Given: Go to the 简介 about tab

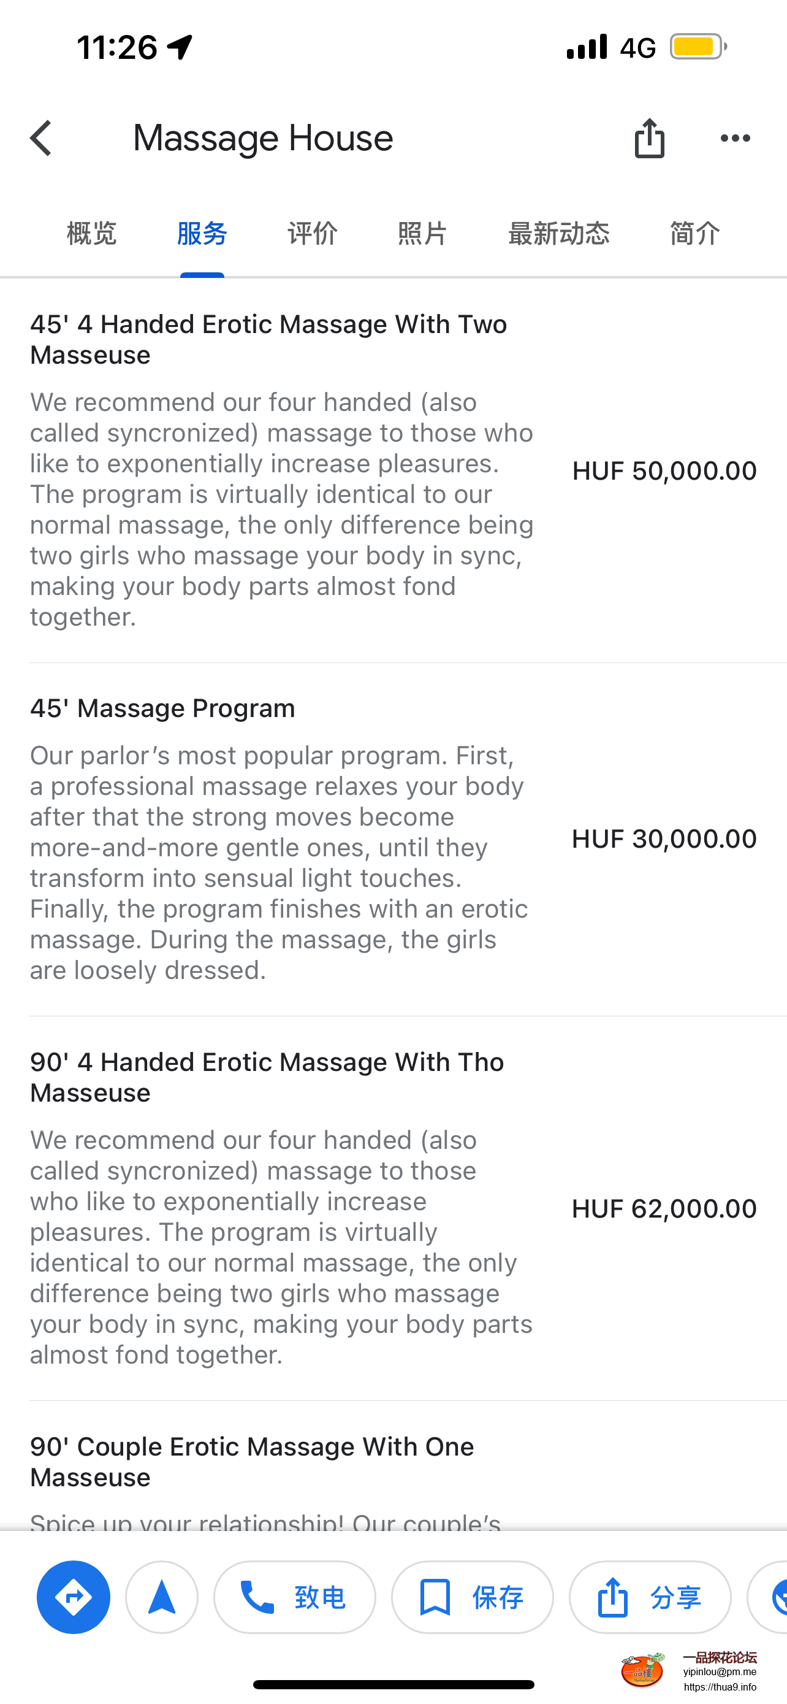Looking at the screenshot, I should (x=694, y=234).
